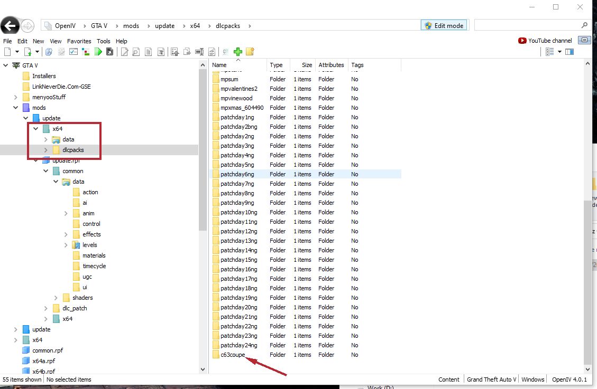
Task: Select the c63coupe folder in list
Action: click(233, 355)
